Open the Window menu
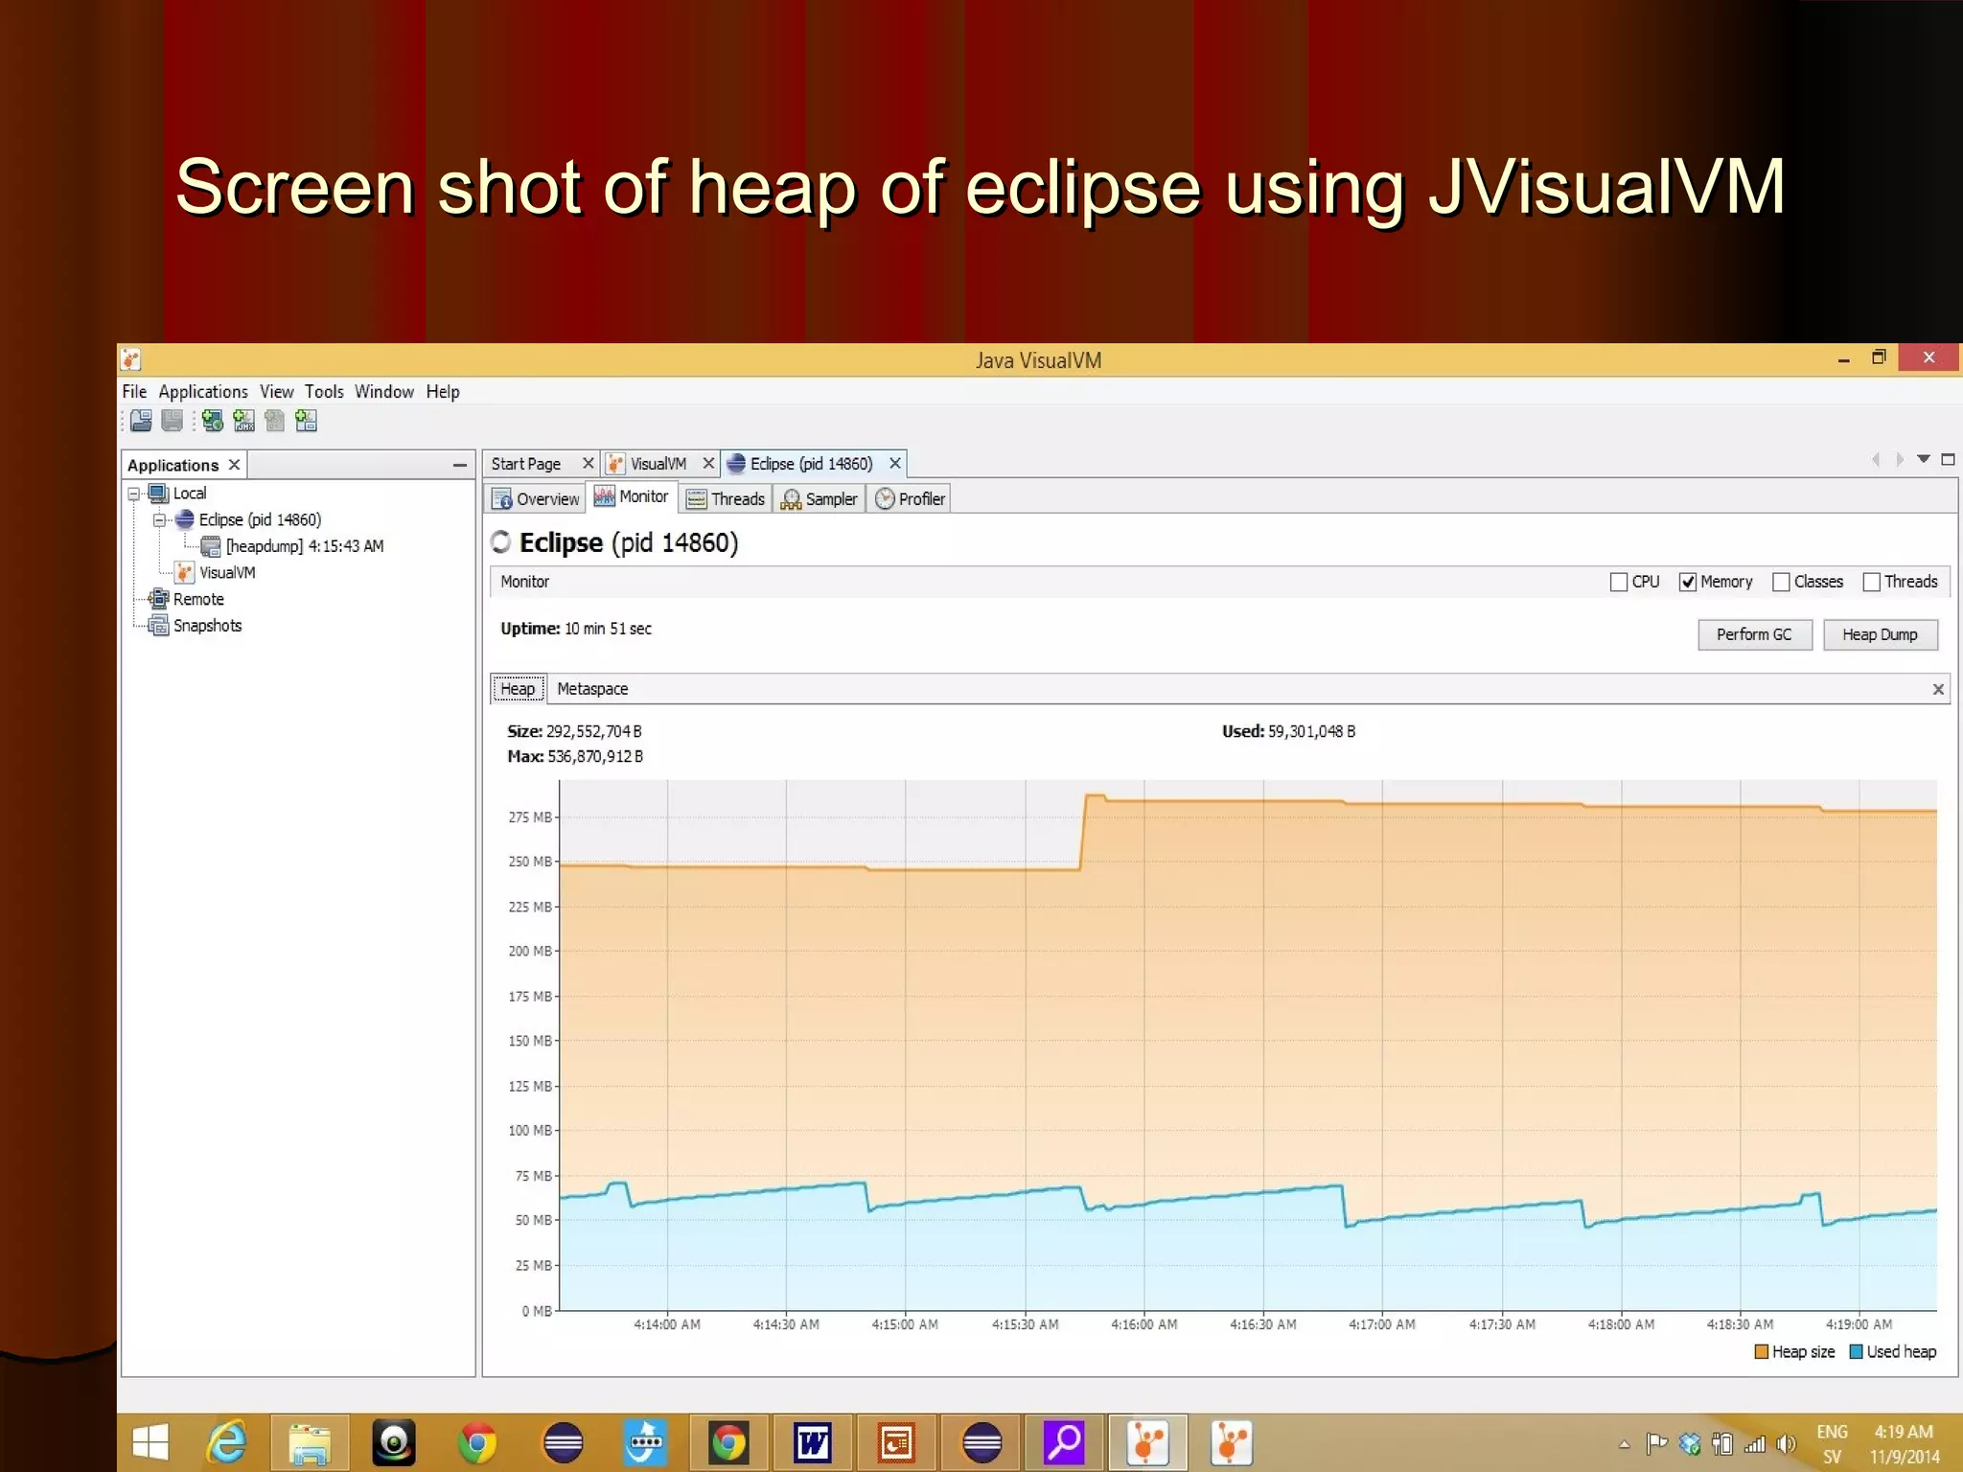Image resolution: width=1963 pixels, height=1472 pixels. 384,392
